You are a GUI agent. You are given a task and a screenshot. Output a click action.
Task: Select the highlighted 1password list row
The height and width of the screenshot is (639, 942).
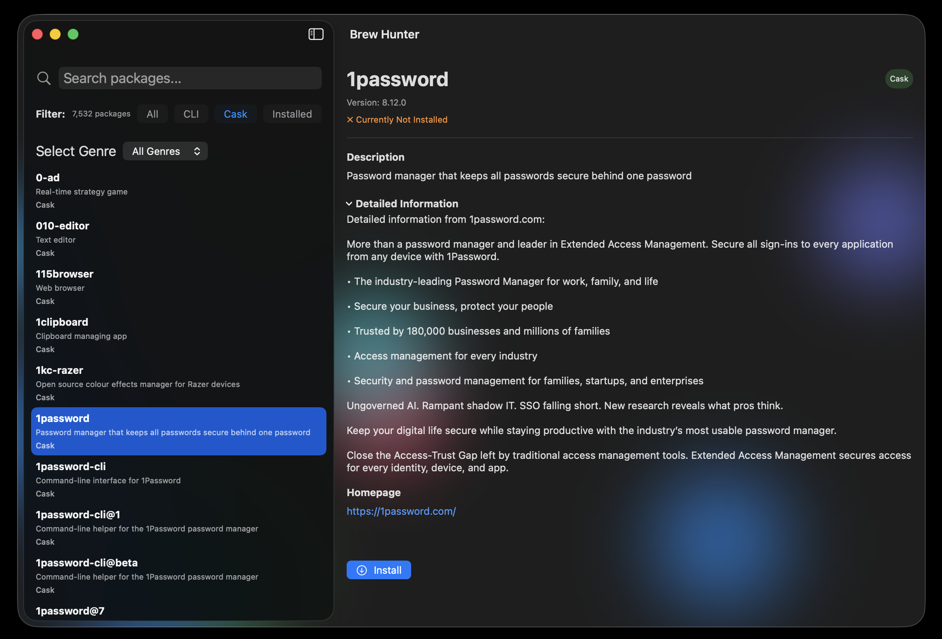click(178, 431)
